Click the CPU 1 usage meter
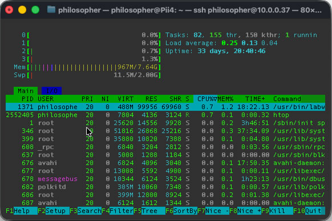 click(91, 43)
